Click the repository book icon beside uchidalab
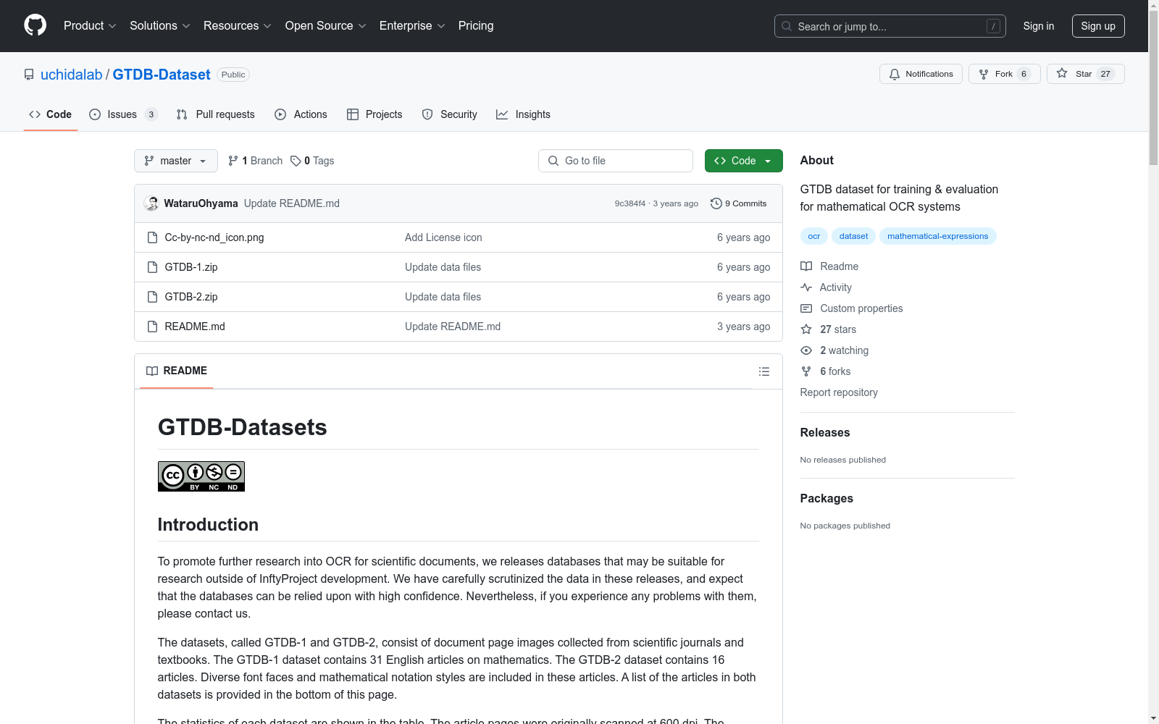This screenshot has height=724, width=1159. pyautogui.click(x=29, y=75)
